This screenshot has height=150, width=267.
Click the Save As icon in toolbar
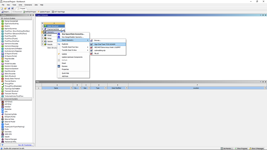point(13,8)
